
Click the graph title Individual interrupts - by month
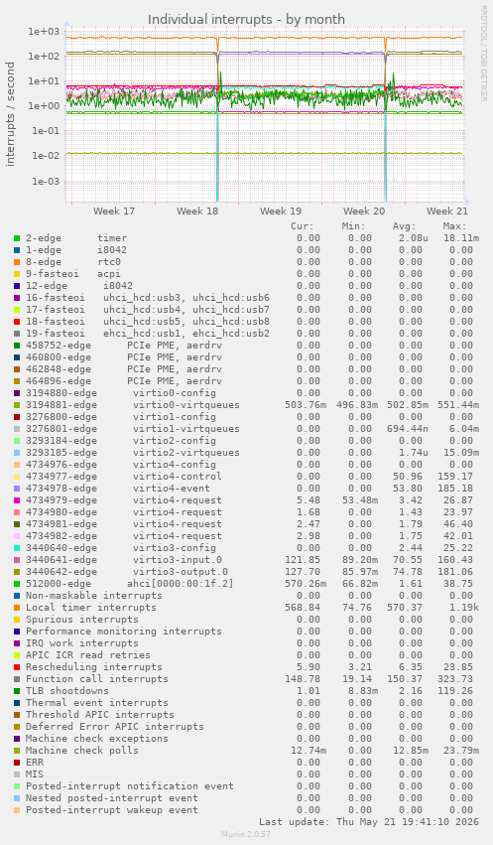246,20
